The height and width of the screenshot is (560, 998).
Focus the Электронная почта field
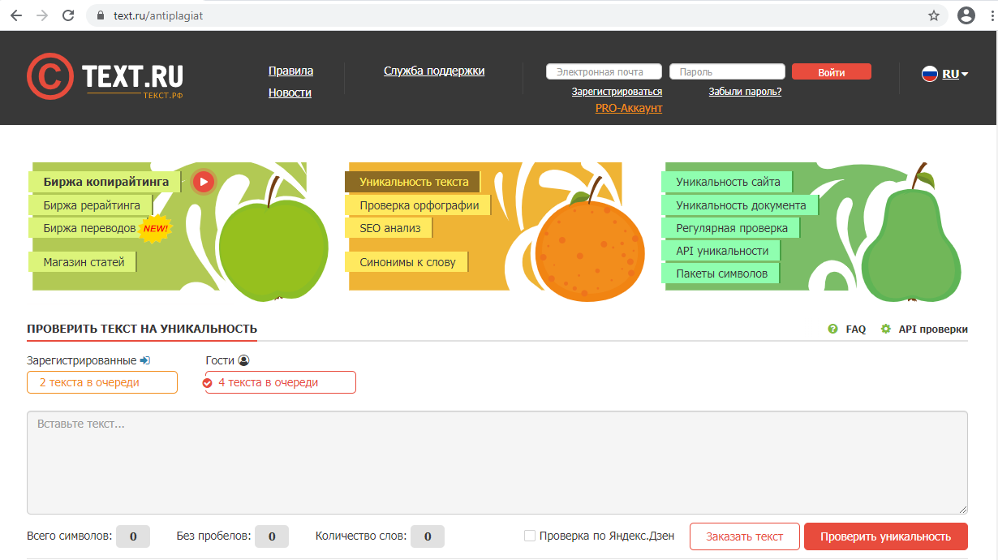(x=604, y=72)
